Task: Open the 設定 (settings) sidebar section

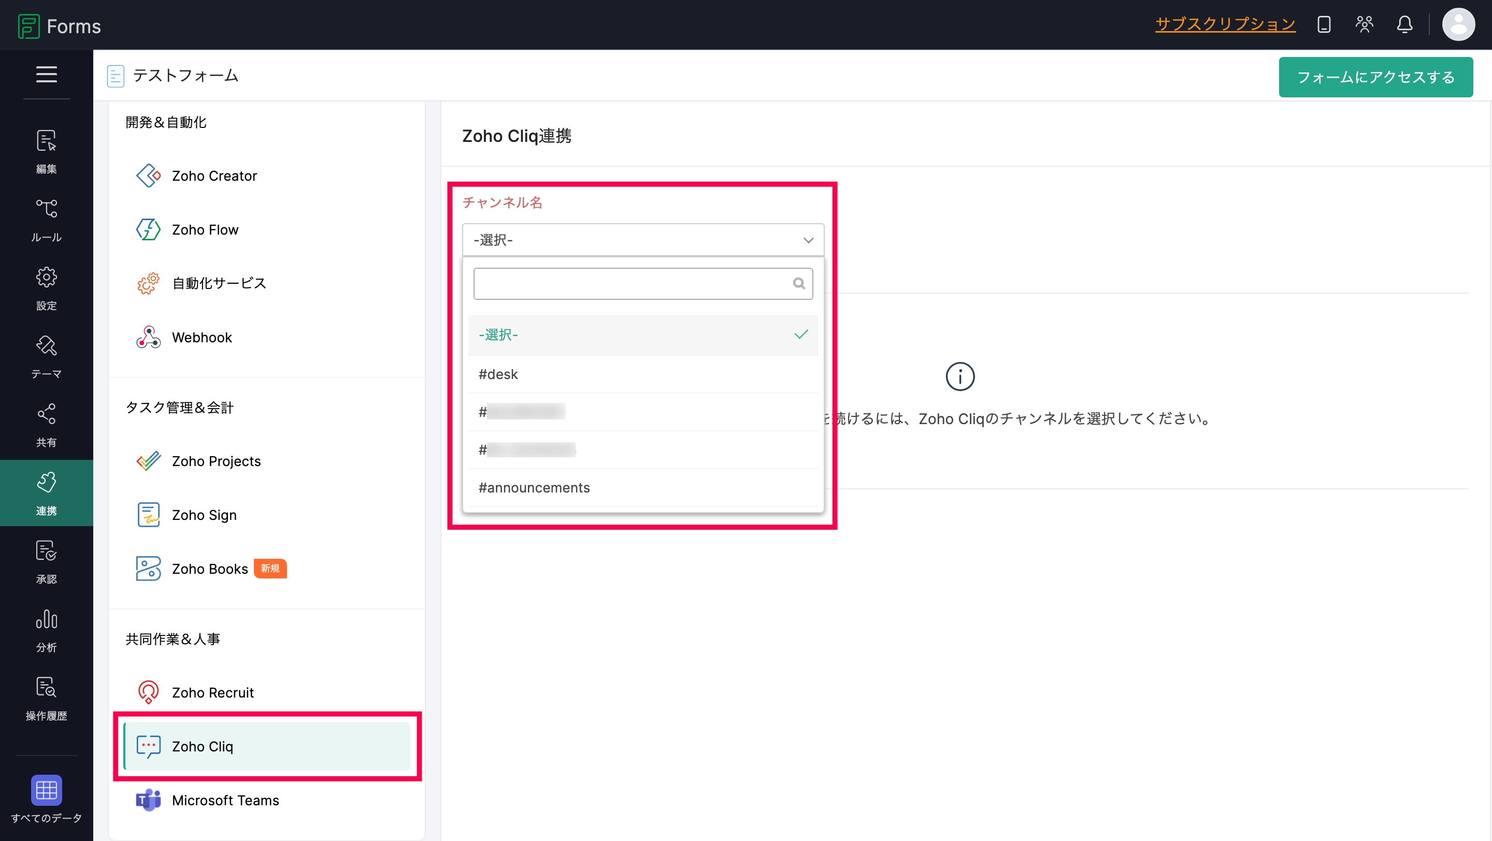Action: [x=46, y=288]
